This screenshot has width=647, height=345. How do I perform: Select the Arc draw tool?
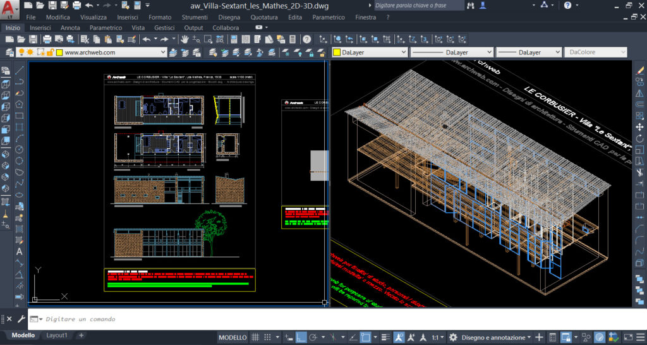pos(20,138)
